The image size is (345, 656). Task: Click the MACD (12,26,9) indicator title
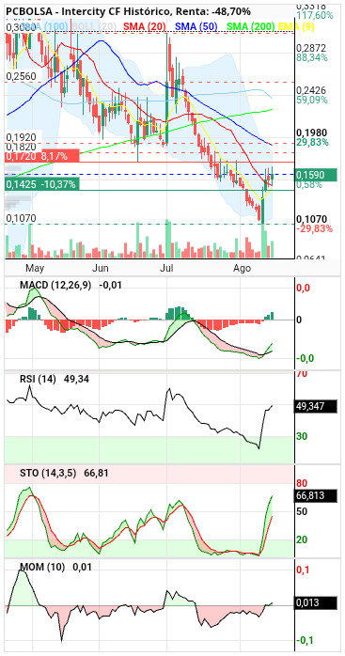pyautogui.click(x=55, y=286)
